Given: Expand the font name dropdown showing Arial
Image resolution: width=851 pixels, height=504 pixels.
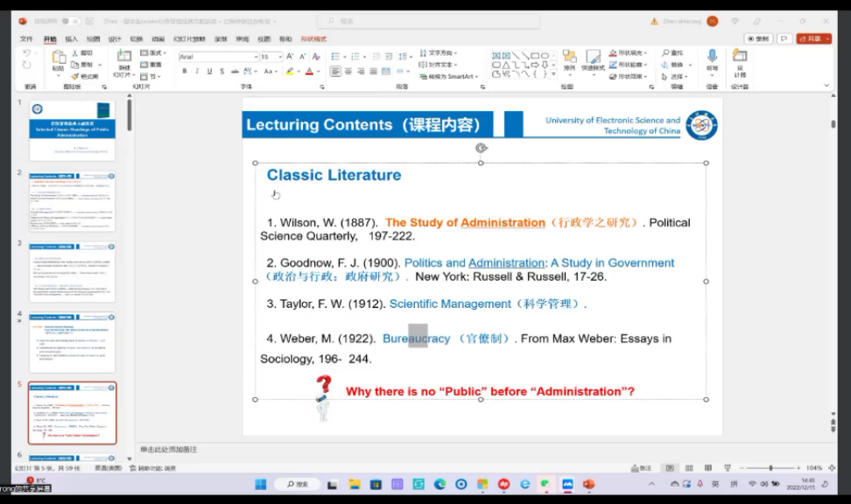Looking at the screenshot, I should (x=256, y=56).
